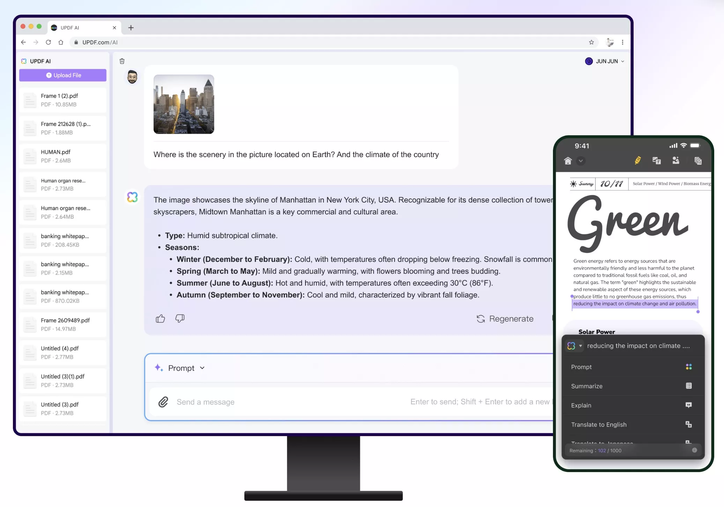Click the UPDF AI upload file button
This screenshot has width=724, height=507.
63,75
